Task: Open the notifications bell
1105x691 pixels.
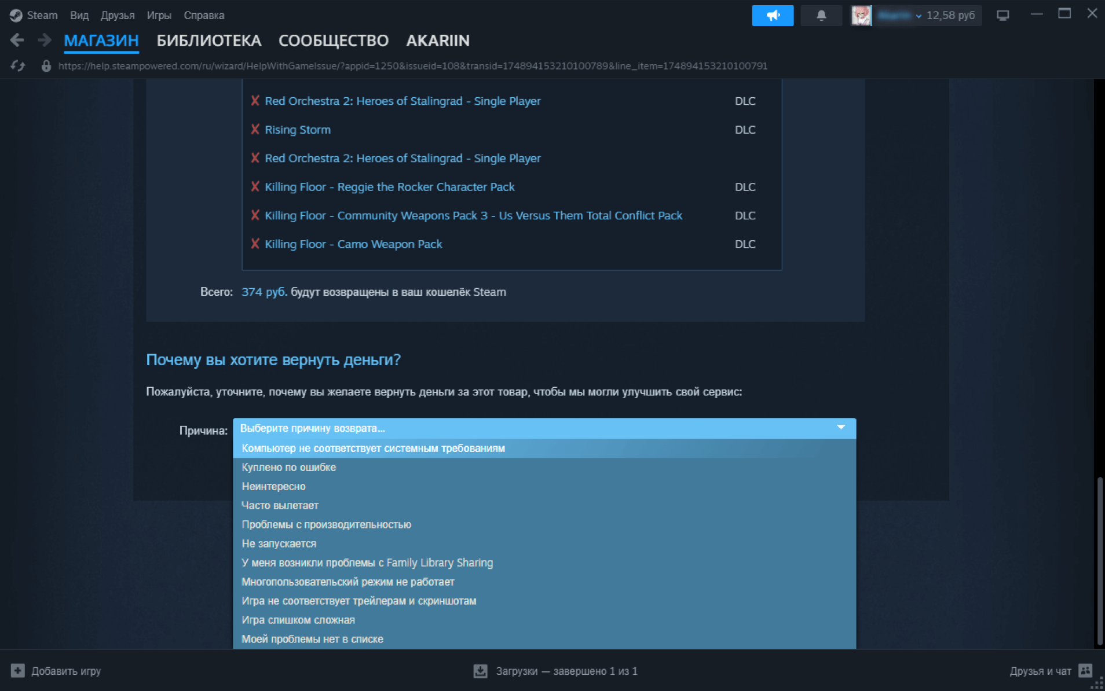Action: 821,16
